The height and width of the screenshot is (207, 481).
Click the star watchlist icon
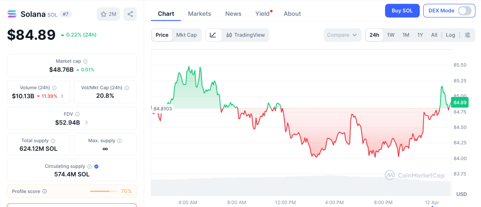pyautogui.click(x=104, y=14)
